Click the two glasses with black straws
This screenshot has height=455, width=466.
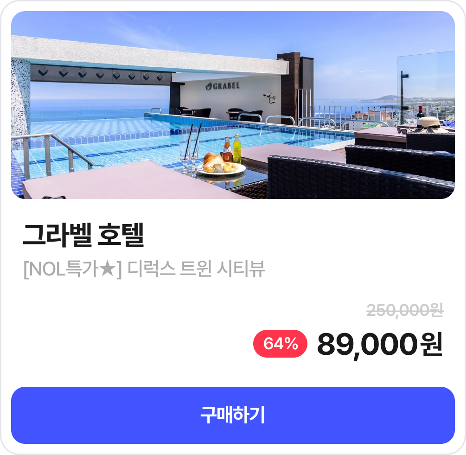(190, 148)
